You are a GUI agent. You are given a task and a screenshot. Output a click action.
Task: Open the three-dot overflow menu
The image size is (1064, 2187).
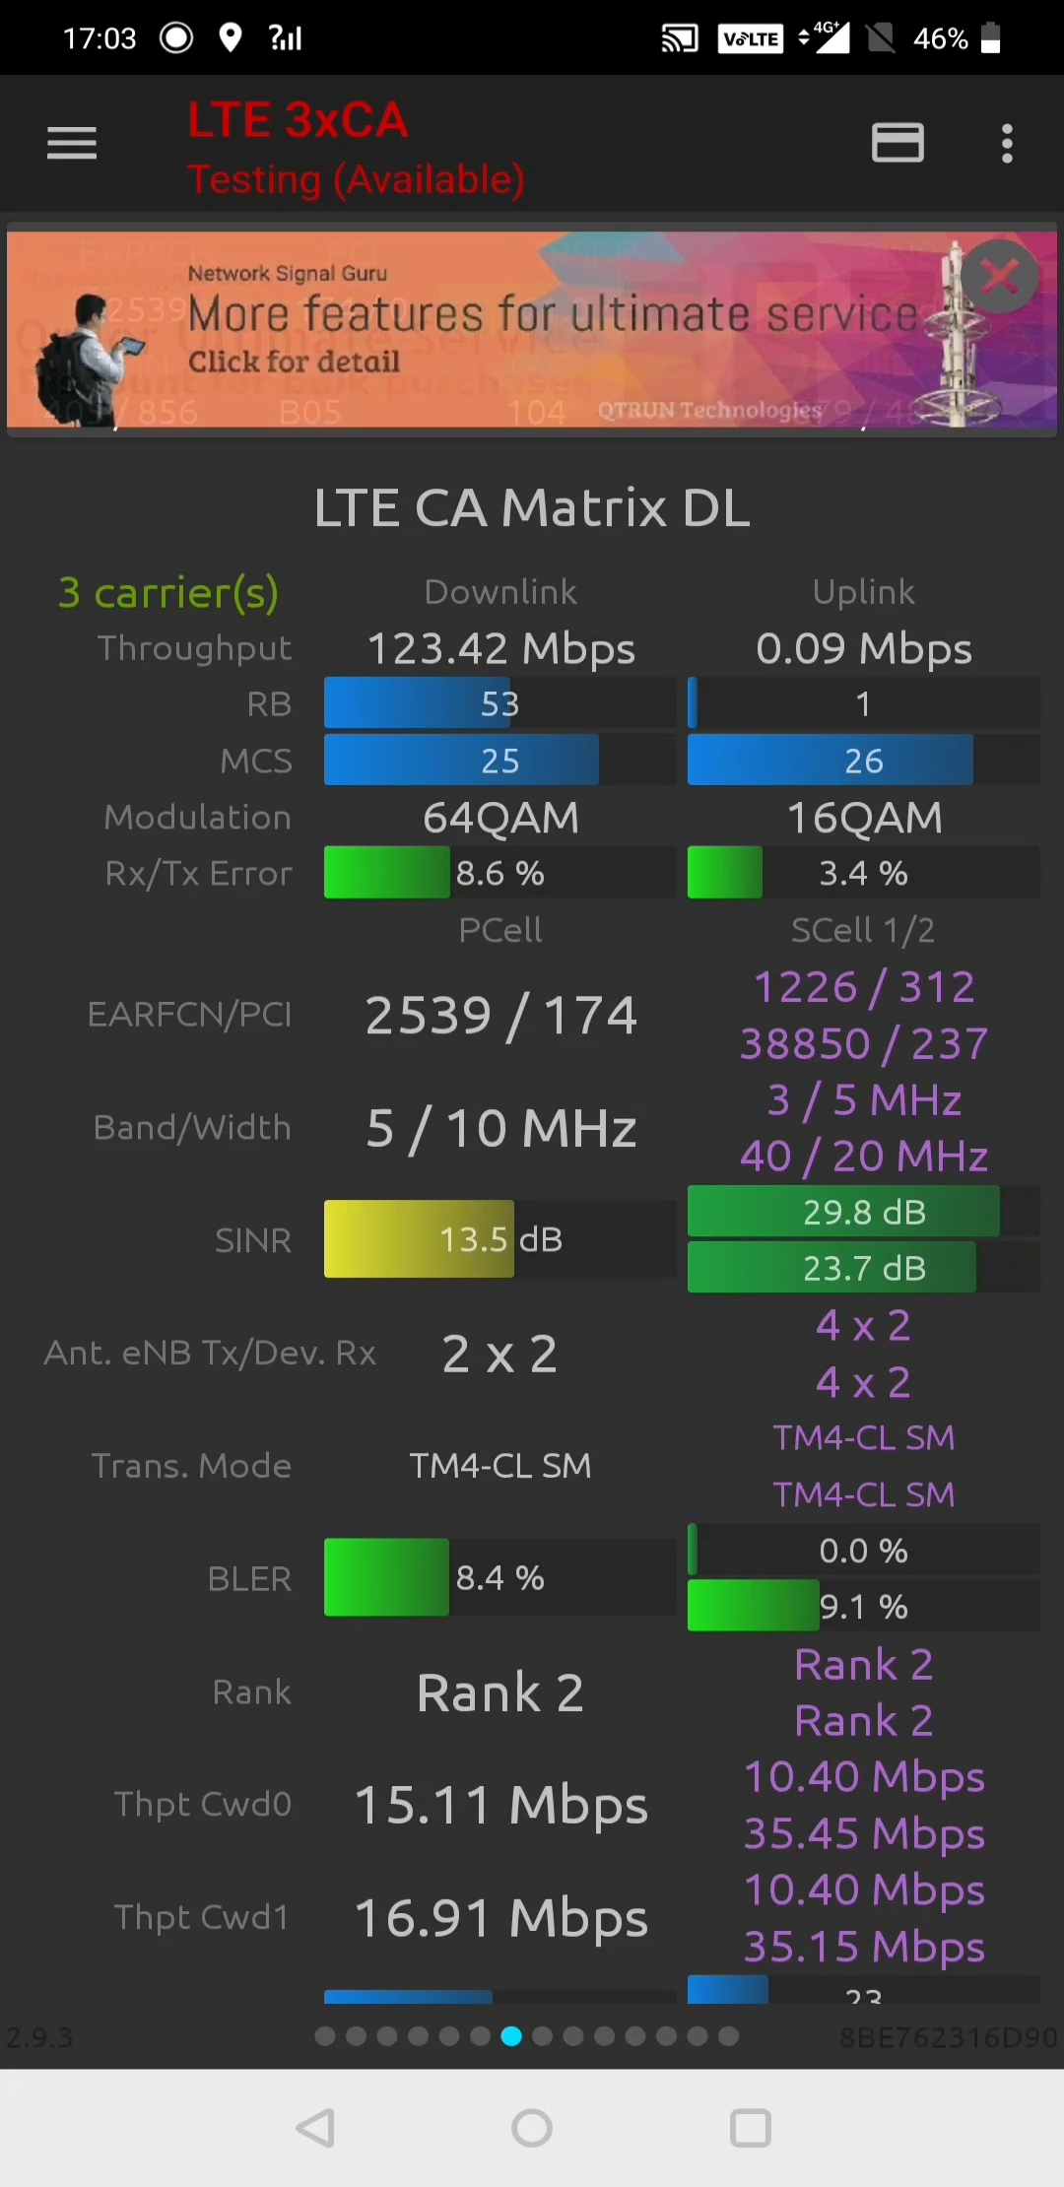(x=1006, y=144)
